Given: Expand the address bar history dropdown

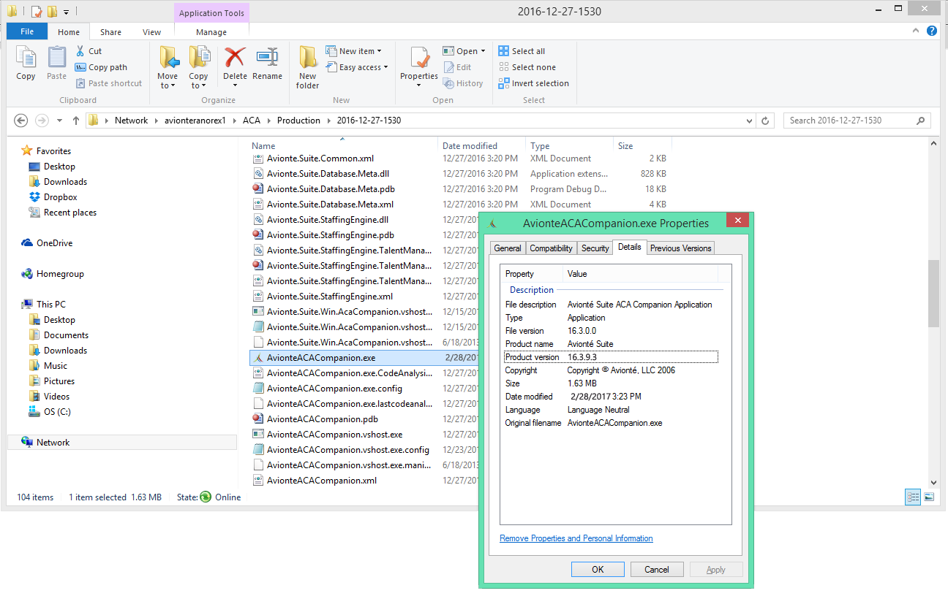Looking at the screenshot, I should tap(748, 121).
